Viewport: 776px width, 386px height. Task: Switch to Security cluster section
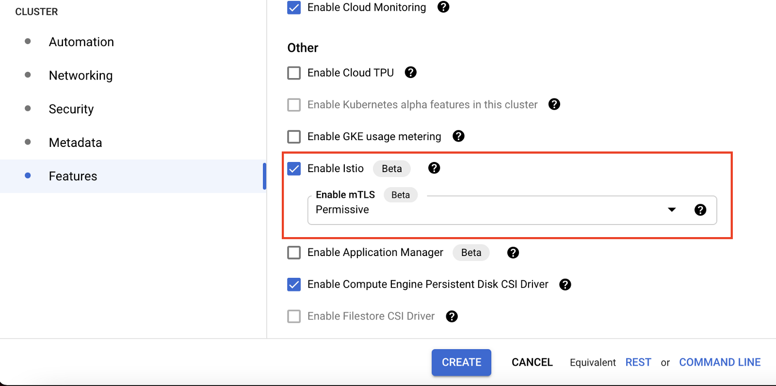71,109
